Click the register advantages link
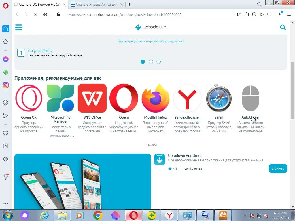Image resolution: width=295 pixels, height=221 pixels. [x=151, y=41]
